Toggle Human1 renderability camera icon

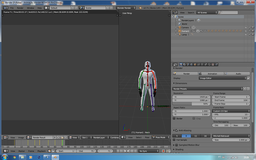pos(253,31)
